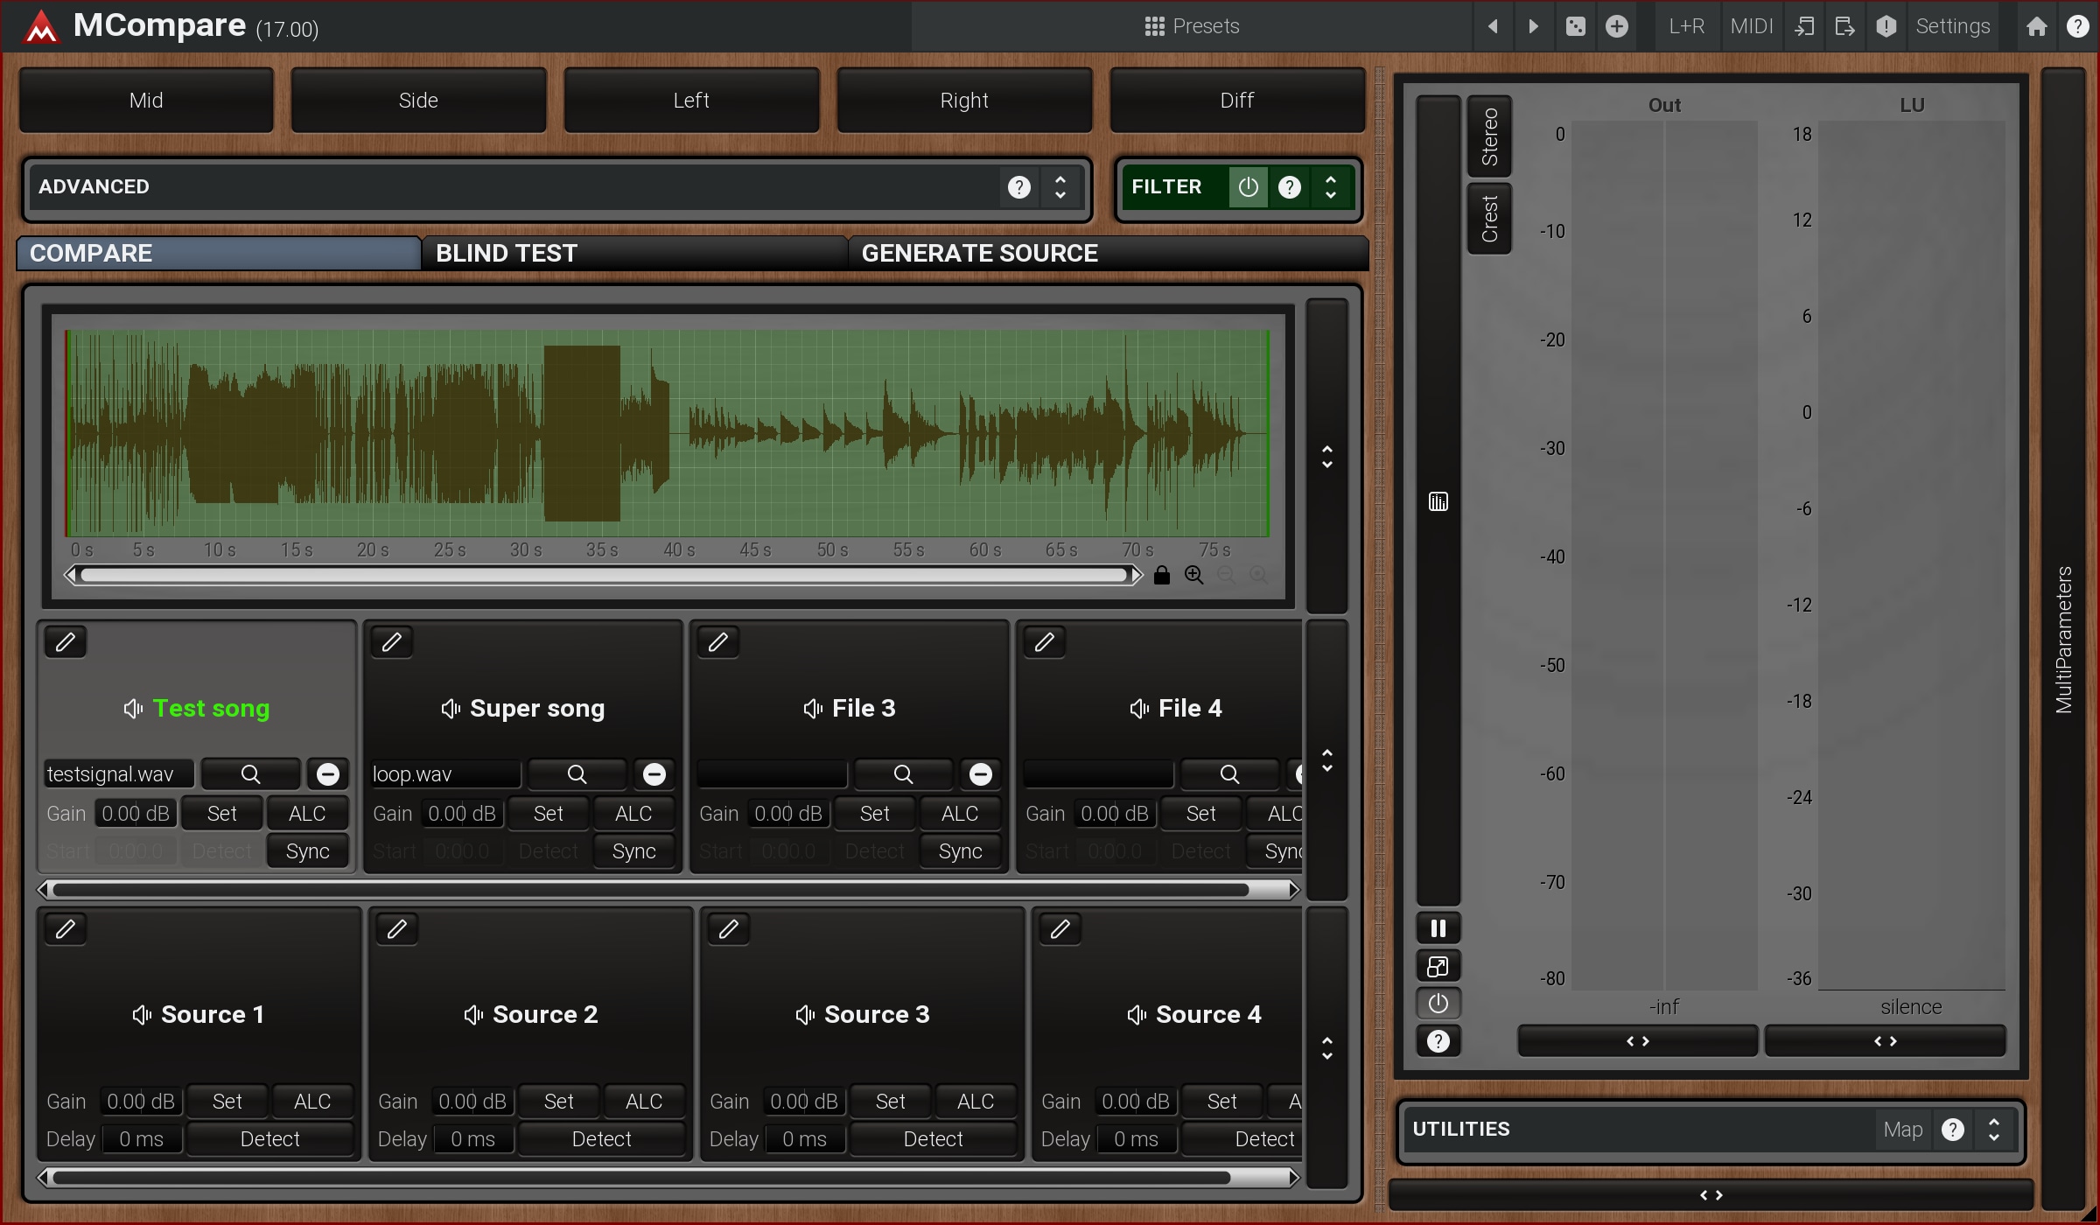The width and height of the screenshot is (2100, 1225).
Task: Click the waveform horizontal zoom scrollbar
Action: [x=604, y=575]
